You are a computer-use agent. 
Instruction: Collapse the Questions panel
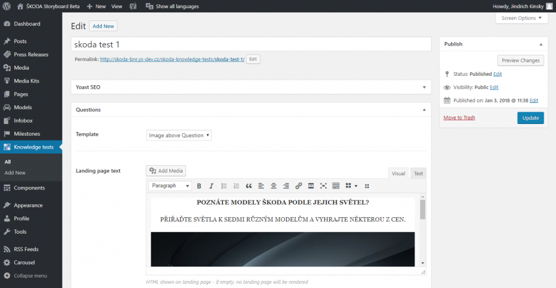424,110
